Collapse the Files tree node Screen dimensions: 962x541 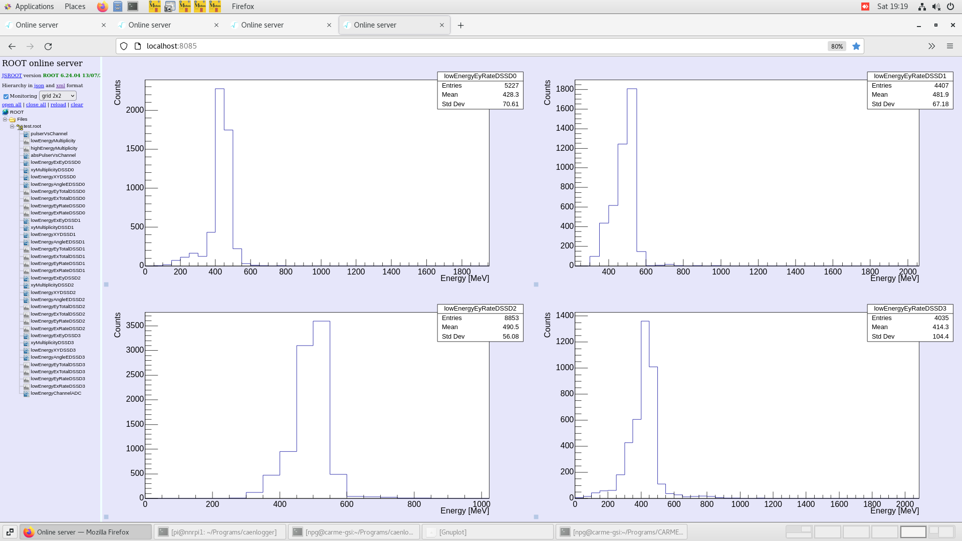(x=5, y=120)
